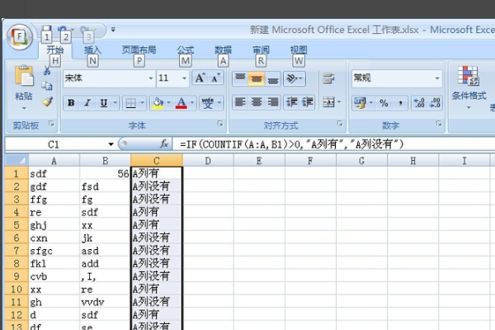This screenshot has height=330, width=495.
Task: Toggle center text alignment
Action: pos(257,102)
